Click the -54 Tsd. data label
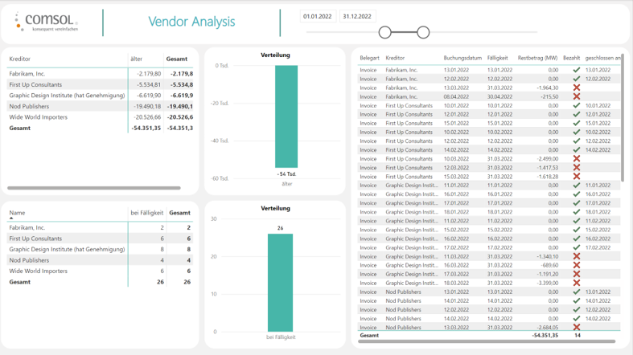633x355 pixels. click(x=286, y=174)
